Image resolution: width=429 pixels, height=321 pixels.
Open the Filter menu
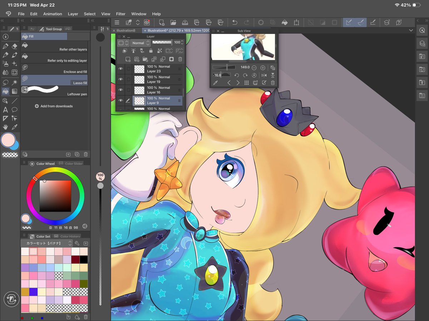pos(120,14)
